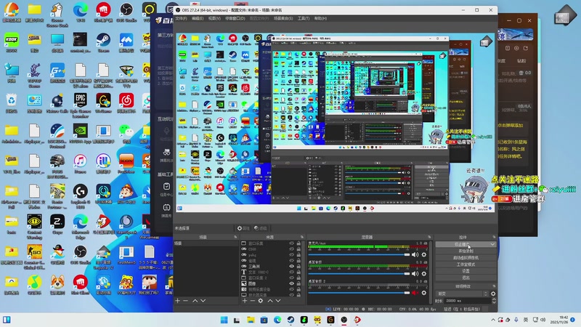Select 场景 in the scenes list
This screenshot has width=581, height=327.
[x=206, y=243]
